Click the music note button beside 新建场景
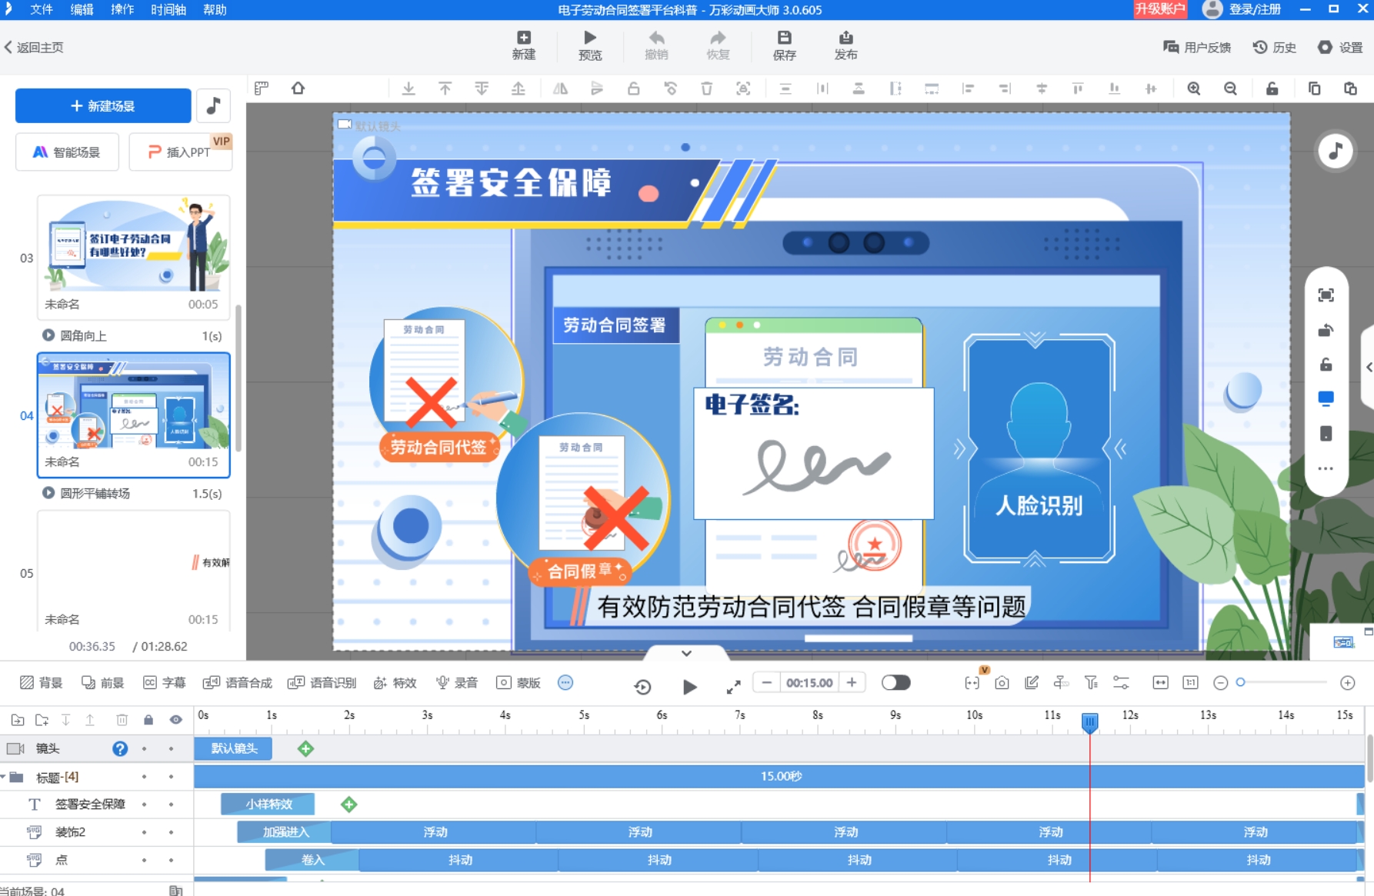The image size is (1374, 896). [213, 105]
